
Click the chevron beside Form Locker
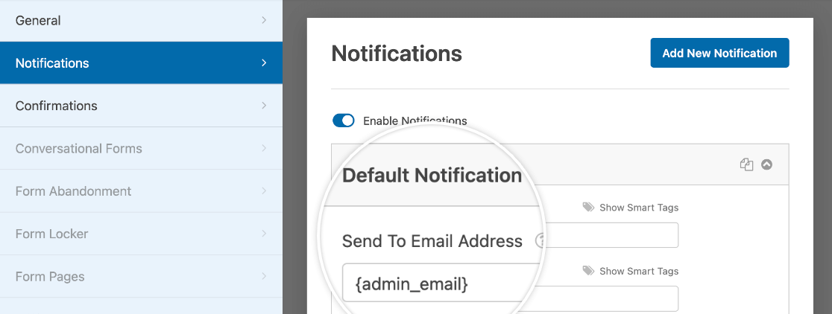pyautogui.click(x=264, y=234)
